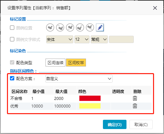This screenshot has width=164, height=134.
Task: Confirm with the 确定(O) button
Action: 115,124
